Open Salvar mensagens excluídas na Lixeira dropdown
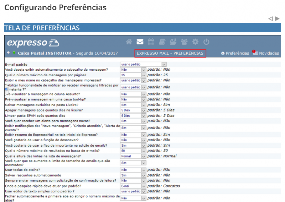This screenshot has height=202, width=285. pos(133,105)
